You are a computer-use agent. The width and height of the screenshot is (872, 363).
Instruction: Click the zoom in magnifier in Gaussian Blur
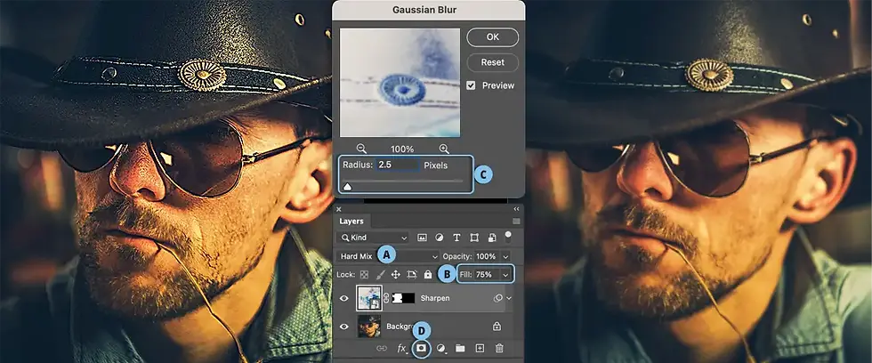tap(444, 149)
